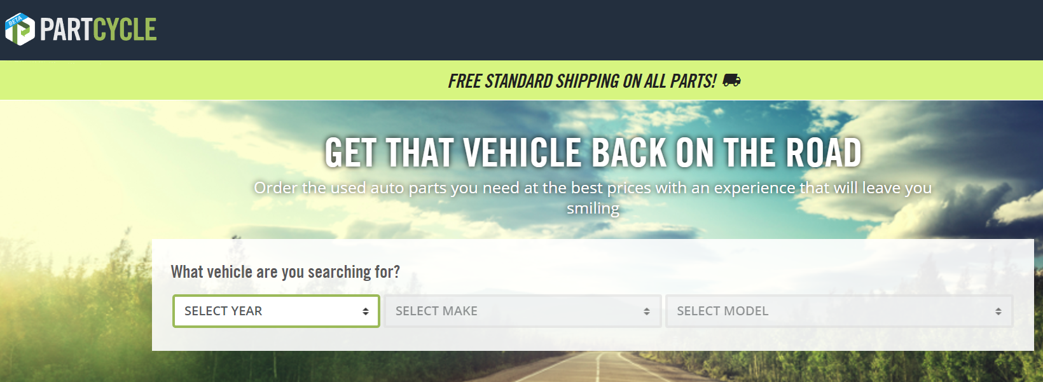Click the 'Get That Vehicle Back on the Road' headline
This screenshot has width=1043, height=382.
pos(593,153)
